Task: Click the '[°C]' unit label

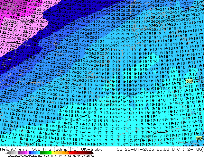Action: coord(74,149)
